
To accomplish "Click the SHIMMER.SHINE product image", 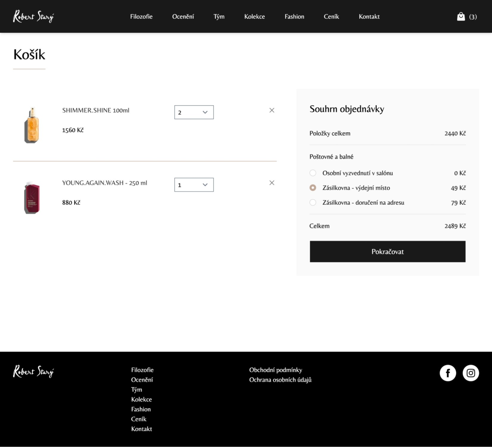I will pos(32,125).
